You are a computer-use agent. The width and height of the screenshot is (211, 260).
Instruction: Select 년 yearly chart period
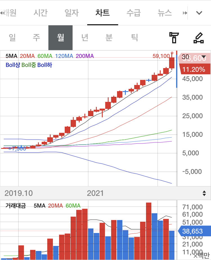tap(85, 38)
